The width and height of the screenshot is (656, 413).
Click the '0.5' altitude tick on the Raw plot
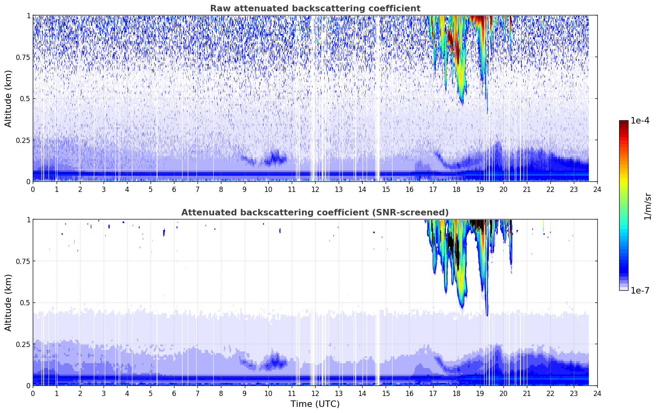(25, 98)
